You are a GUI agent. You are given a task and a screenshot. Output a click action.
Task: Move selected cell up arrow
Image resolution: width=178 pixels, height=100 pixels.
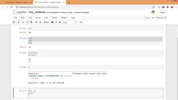[36, 22]
